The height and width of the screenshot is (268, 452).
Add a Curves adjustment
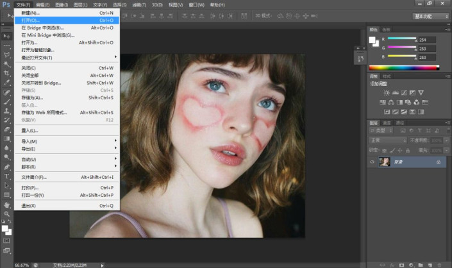404,93
